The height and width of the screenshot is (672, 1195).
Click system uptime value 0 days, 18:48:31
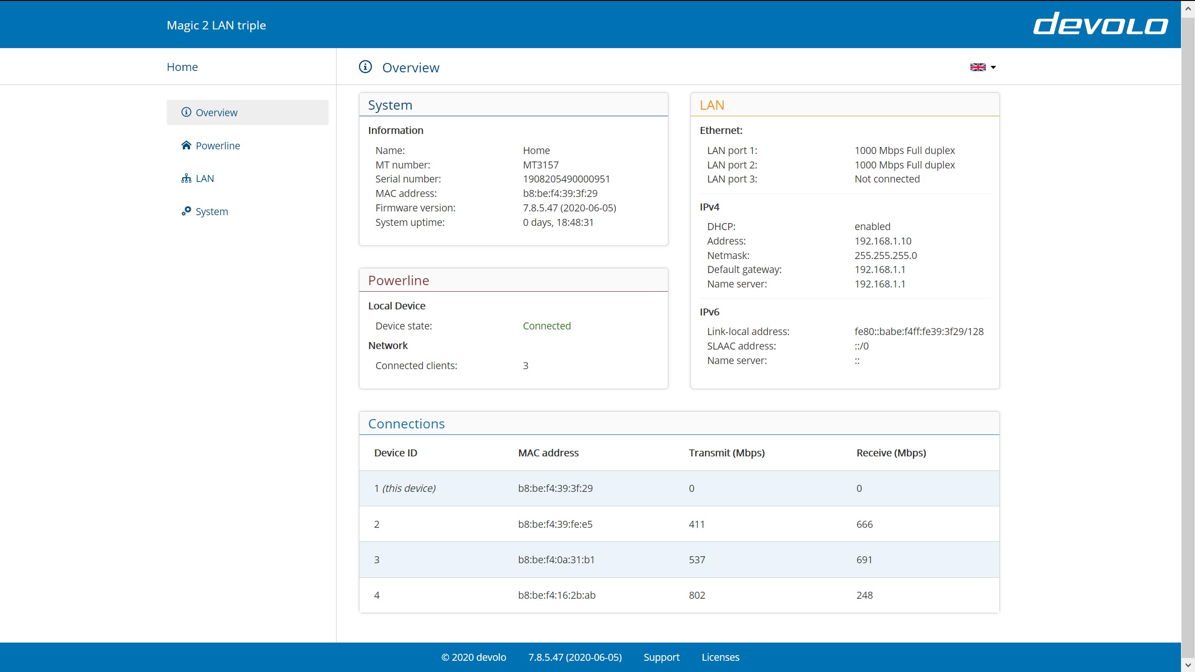[558, 222]
